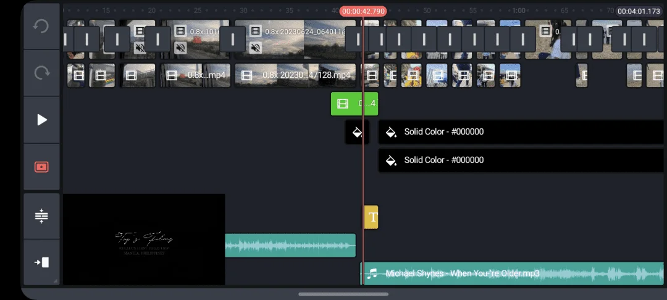Tap paint bucket icon of upper Solid Color layer
Screen dimensions: 667x300
(391, 132)
